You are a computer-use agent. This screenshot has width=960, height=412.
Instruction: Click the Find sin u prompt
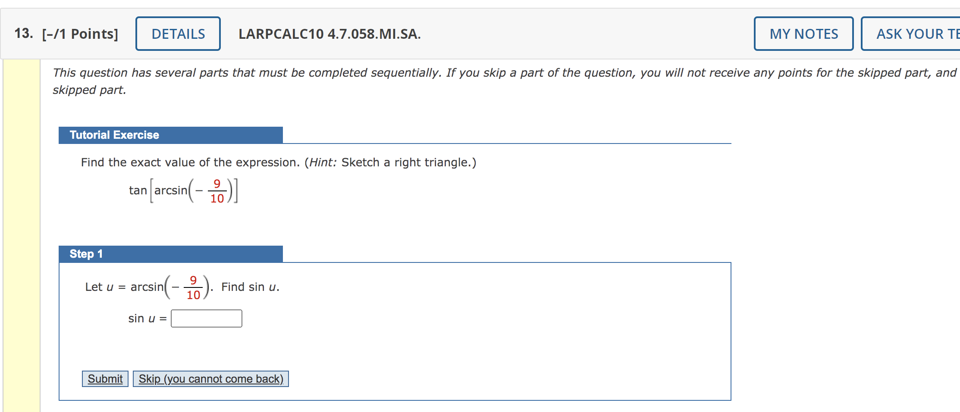click(x=250, y=287)
